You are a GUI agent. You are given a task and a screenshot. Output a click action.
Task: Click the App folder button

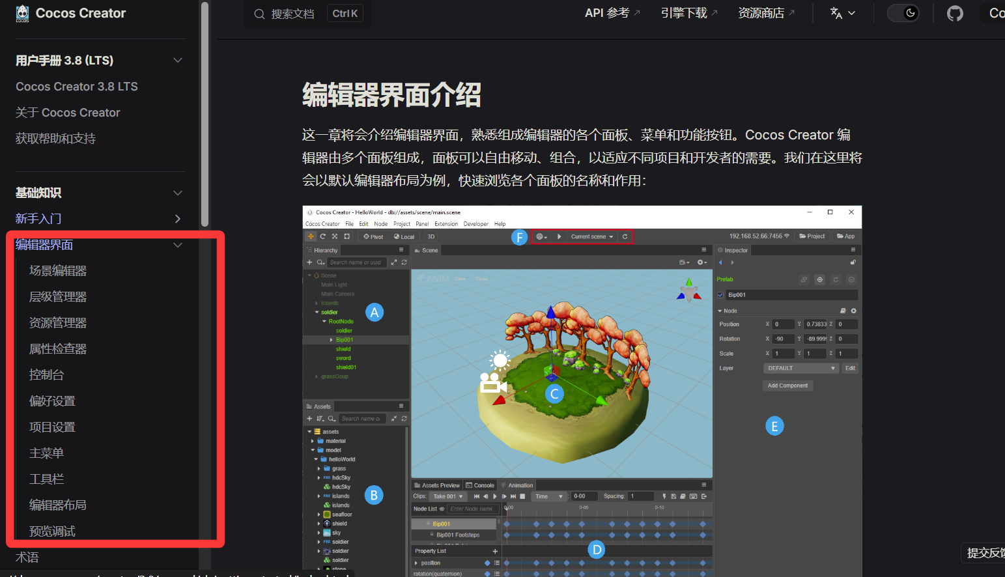(845, 236)
